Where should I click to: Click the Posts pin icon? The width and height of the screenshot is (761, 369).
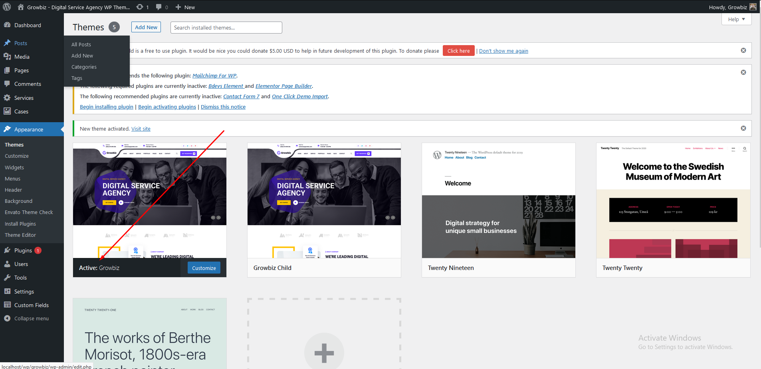coord(7,43)
